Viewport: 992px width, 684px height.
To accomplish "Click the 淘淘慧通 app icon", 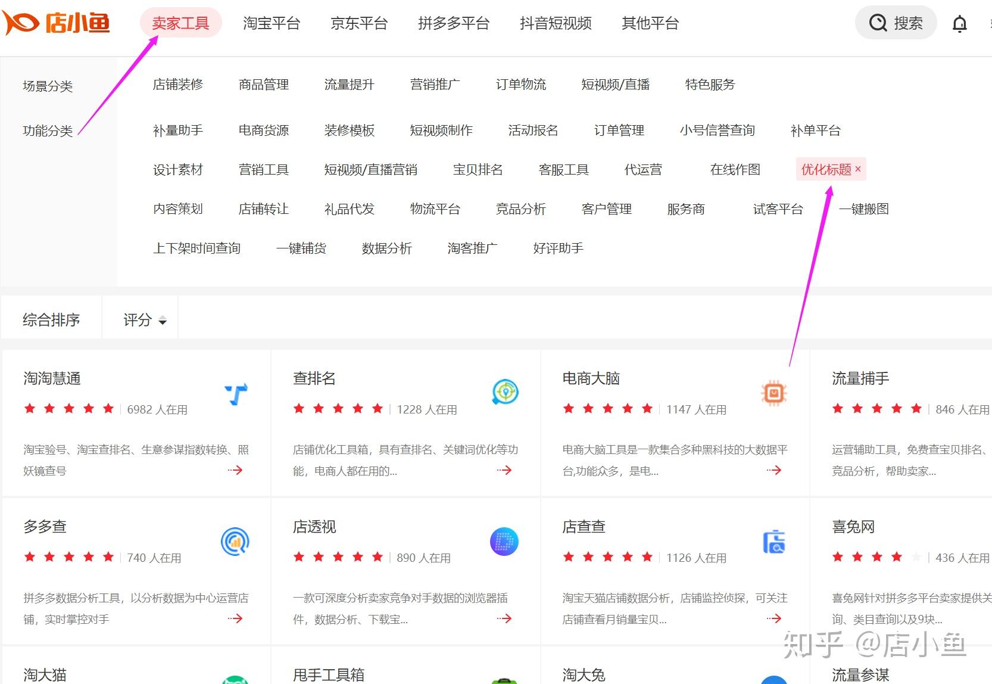I will 236,394.
